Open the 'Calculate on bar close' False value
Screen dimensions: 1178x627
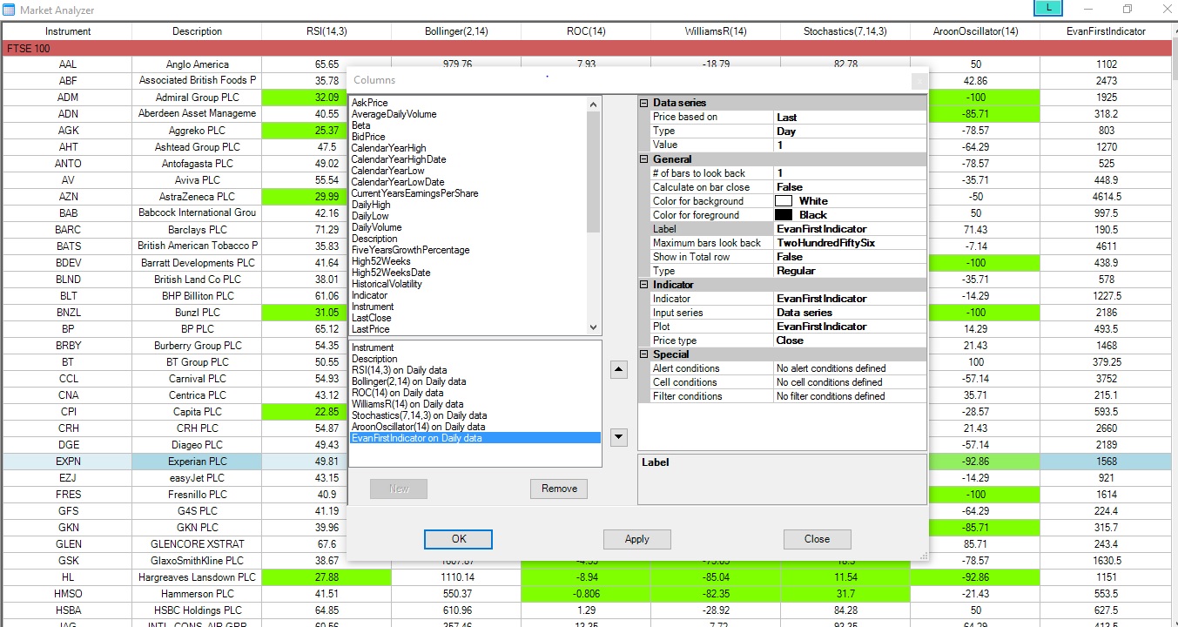coord(850,187)
